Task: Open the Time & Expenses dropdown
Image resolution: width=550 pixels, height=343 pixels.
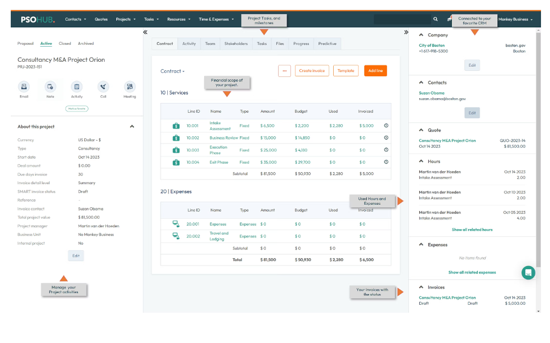Action: pos(216,19)
